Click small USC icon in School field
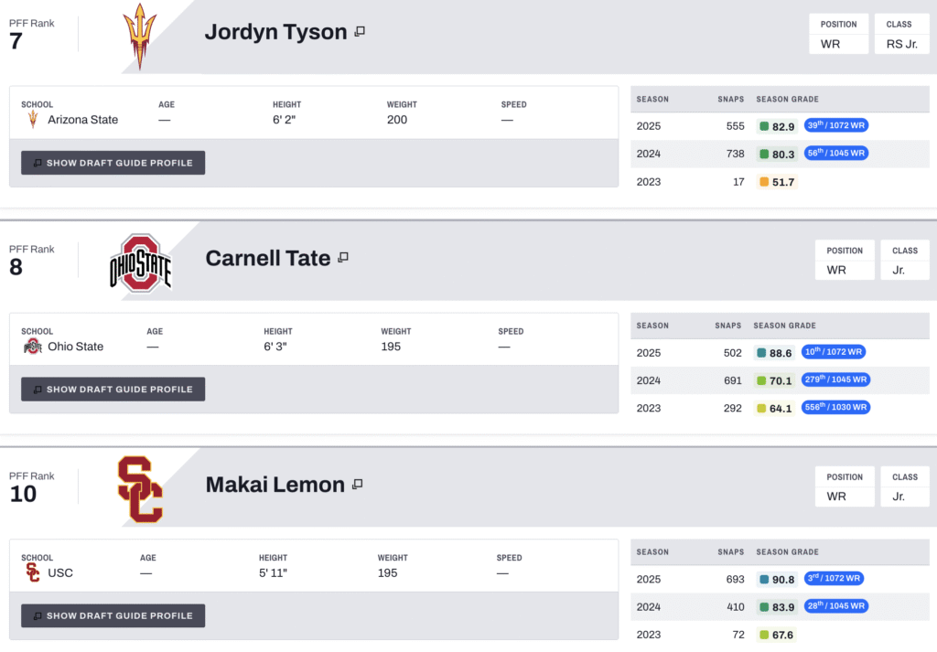Viewport: 937px width, 652px height. pyautogui.click(x=33, y=573)
